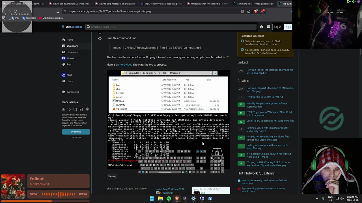
Task: Open 'Cutting a video with FFmpeg produces audio-only'
Action: tap(267, 129)
